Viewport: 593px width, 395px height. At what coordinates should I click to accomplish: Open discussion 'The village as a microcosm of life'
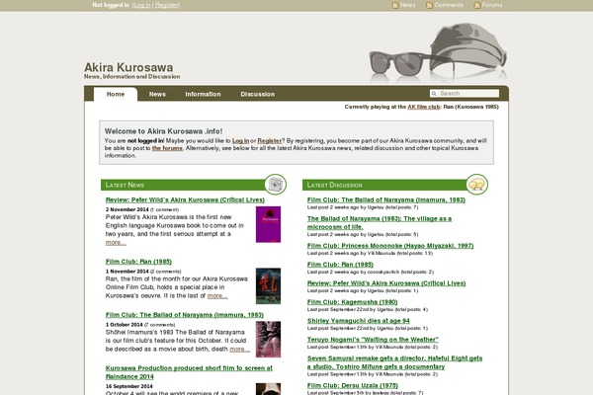[x=380, y=222]
